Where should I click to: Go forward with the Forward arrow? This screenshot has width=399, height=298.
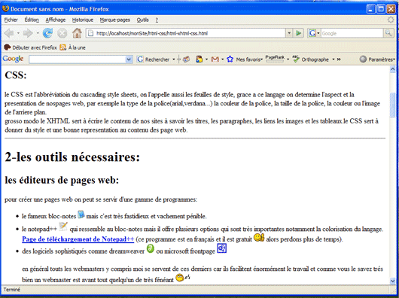pyautogui.click(x=28, y=33)
